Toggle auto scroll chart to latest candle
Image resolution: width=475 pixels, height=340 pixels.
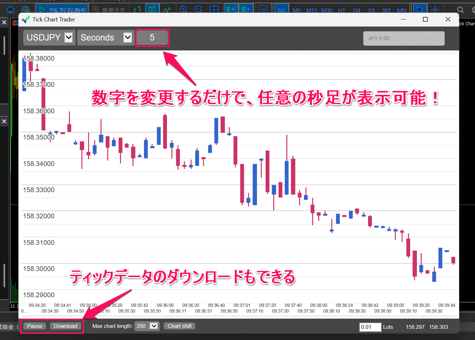[x=231, y=9]
